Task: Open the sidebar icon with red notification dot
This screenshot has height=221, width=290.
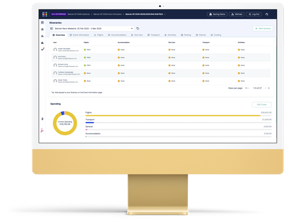Action: [x=42, y=49]
